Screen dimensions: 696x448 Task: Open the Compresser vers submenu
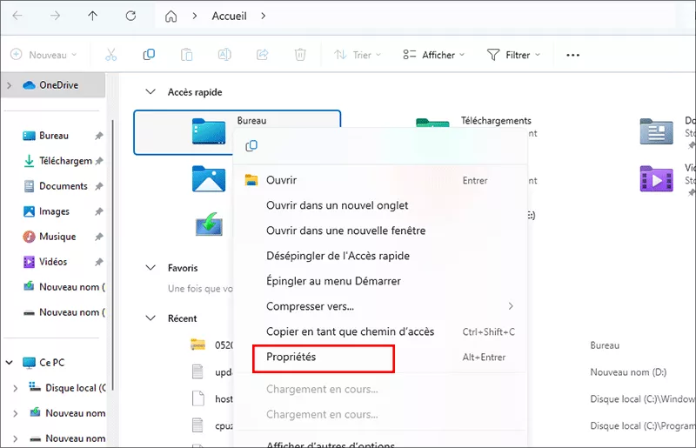(x=380, y=306)
